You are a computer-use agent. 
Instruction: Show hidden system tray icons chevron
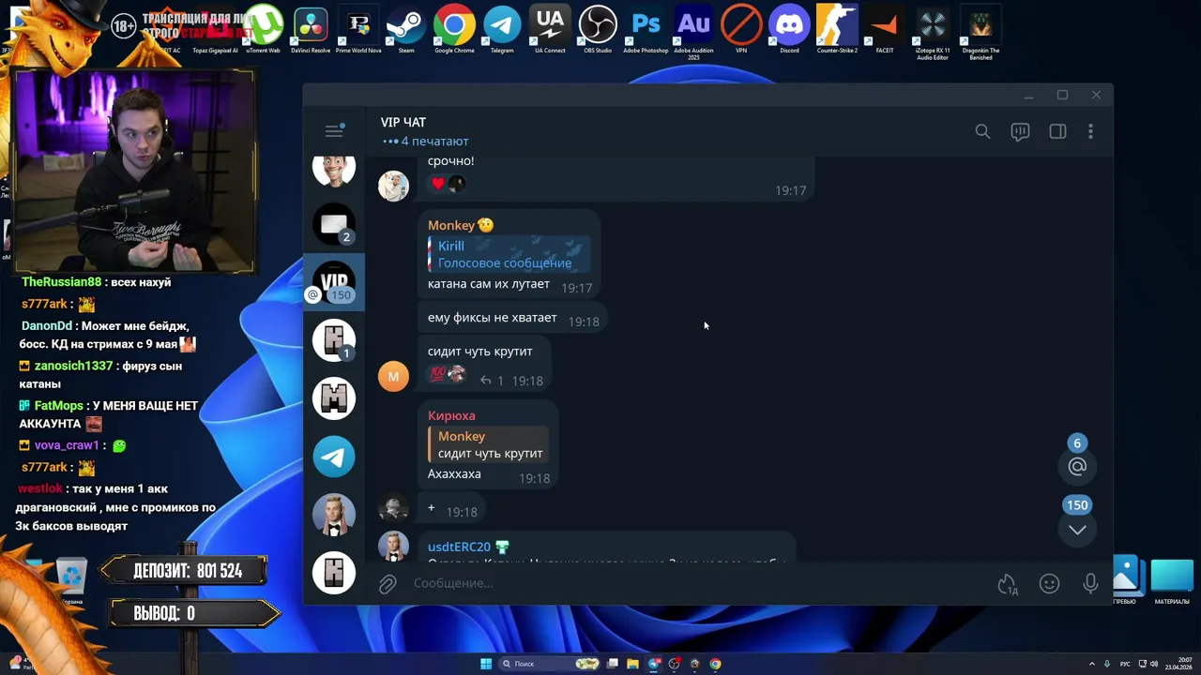pos(1091,664)
